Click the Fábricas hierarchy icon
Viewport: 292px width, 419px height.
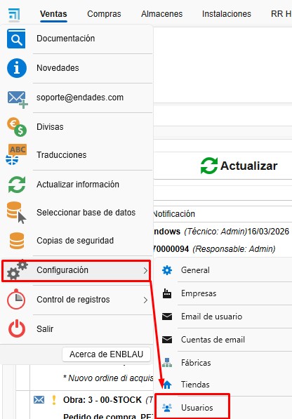point(167,363)
